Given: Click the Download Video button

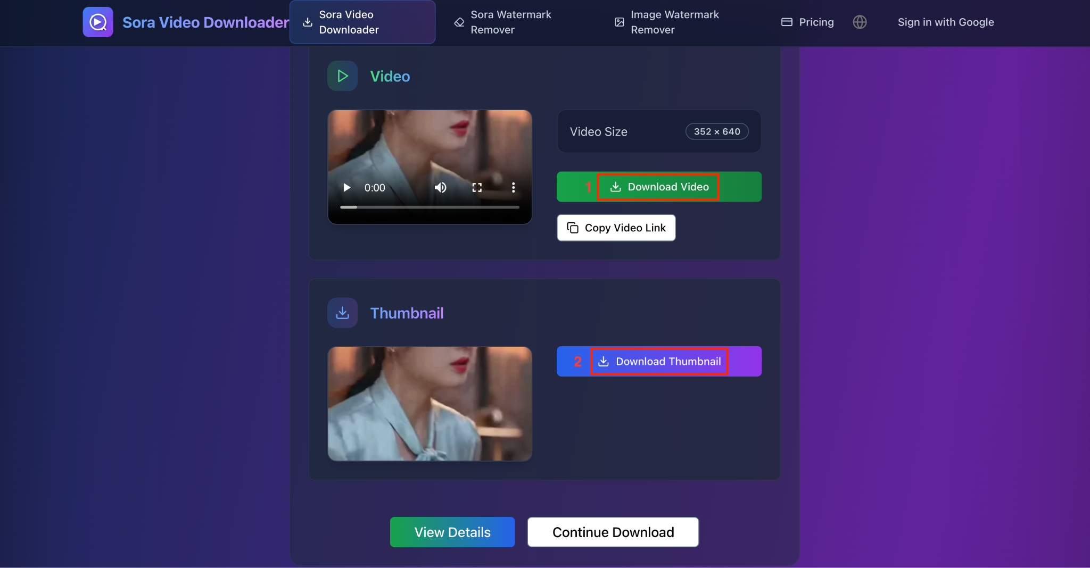Looking at the screenshot, I should pos(658,187).
